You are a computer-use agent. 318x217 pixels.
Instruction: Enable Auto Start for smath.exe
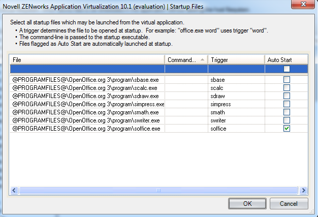[287, 112]
